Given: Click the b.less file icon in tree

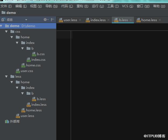Looking at the screenshot, I should click(34, 99).
